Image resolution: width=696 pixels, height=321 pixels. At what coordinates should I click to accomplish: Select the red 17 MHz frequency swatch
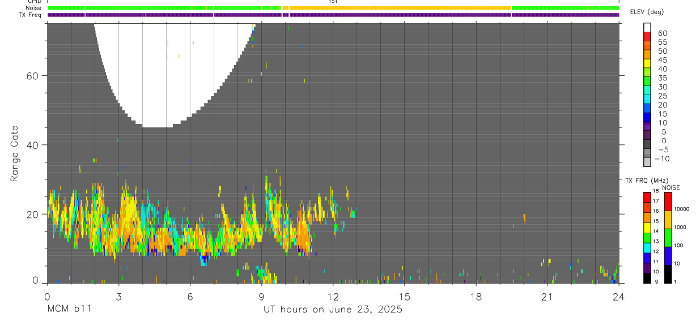[x=647, y=198]
